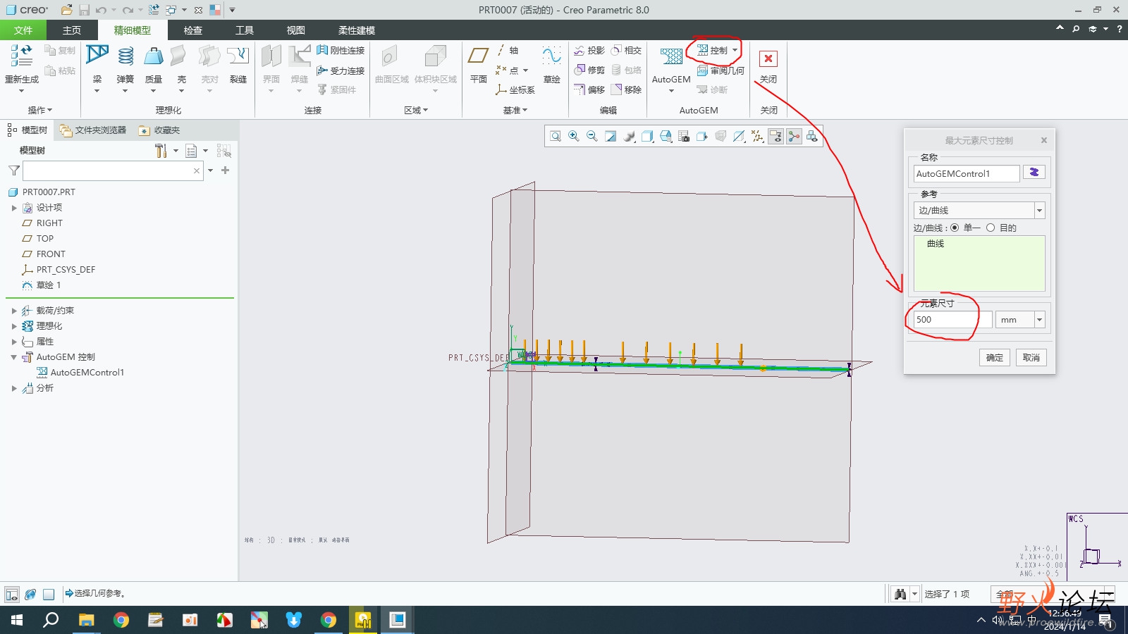
Task: Collapse the AutoGEM 控制 tree node
Action: (x=14, y=357)
